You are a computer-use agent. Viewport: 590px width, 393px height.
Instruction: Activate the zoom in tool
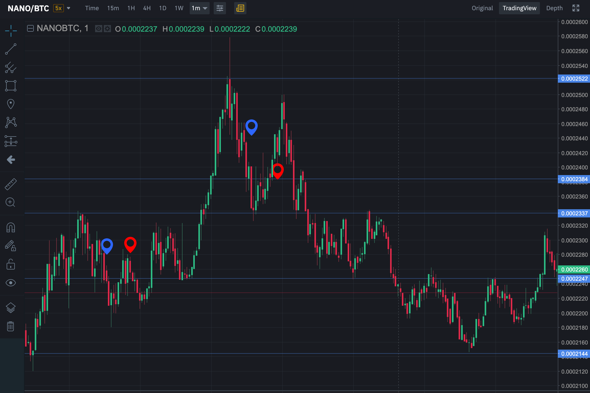[11, 202]
